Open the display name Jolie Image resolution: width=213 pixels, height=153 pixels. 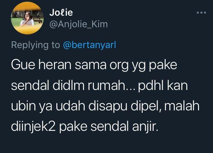point(61,13)
